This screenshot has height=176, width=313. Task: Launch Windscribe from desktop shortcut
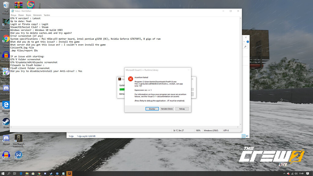(18, 156)
